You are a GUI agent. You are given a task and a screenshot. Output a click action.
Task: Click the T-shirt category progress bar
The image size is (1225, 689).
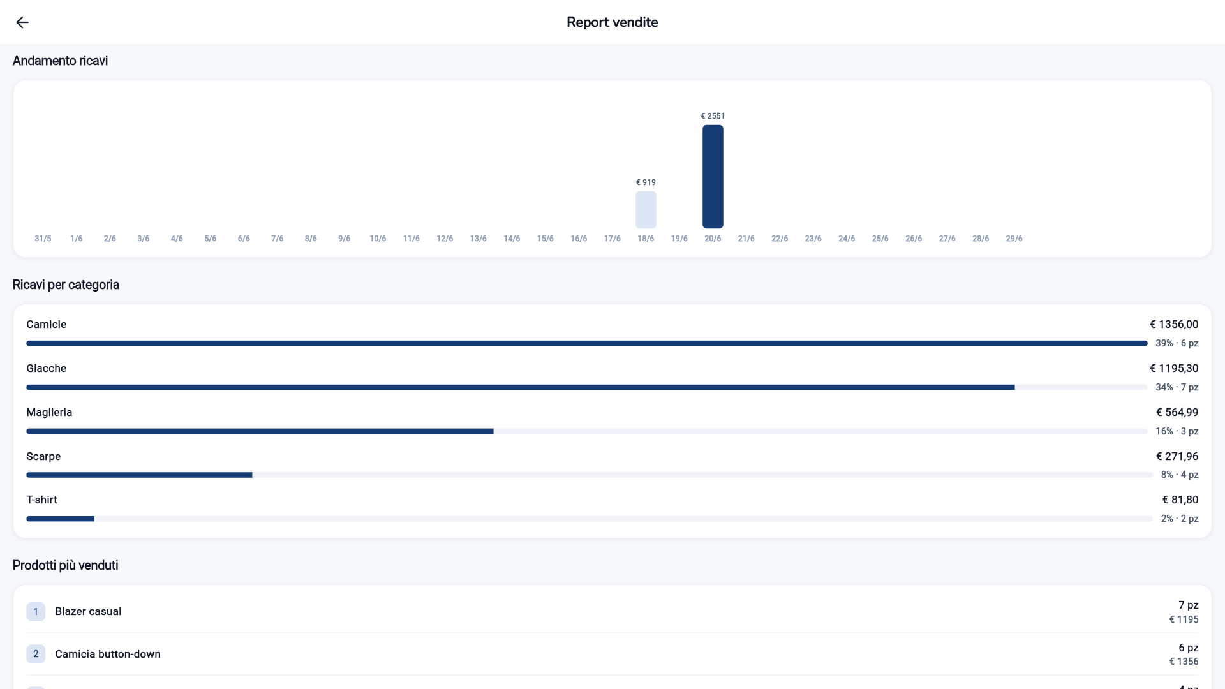click(x=590, y=519)
